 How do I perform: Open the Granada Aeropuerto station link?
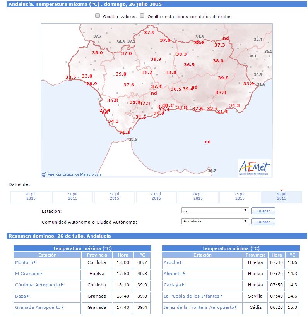[38, 307]
